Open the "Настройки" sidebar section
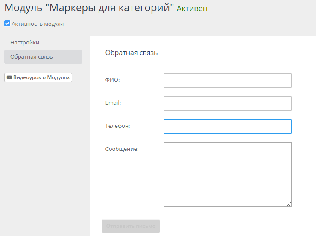Image resolution: width=316 pixels, height=236 pixels. click(25, 43)
